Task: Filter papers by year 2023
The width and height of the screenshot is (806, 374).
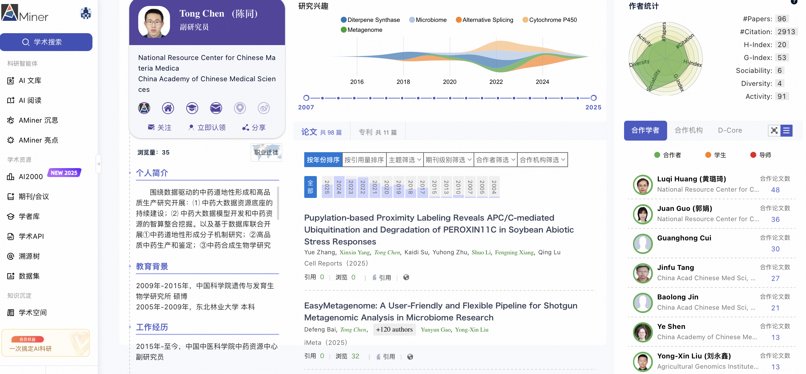Action: (351, 187)
